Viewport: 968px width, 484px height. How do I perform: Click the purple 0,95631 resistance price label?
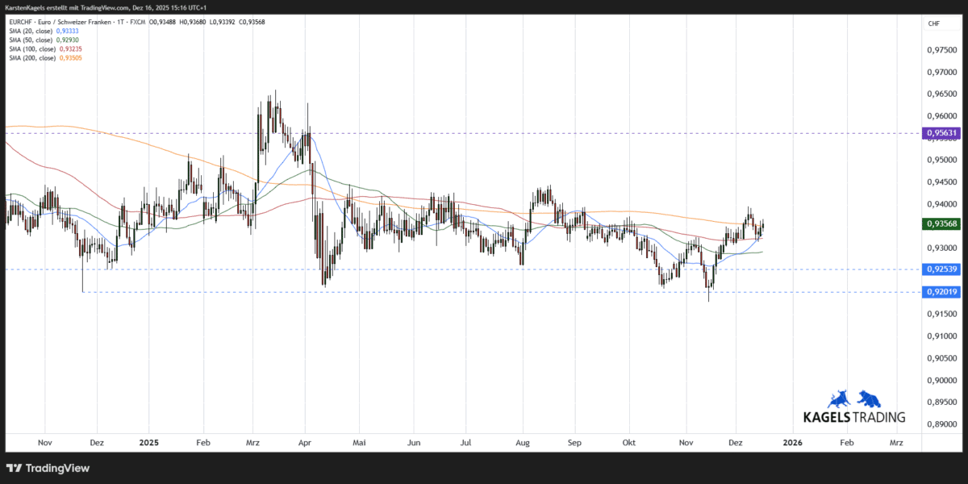click(941, 132)
